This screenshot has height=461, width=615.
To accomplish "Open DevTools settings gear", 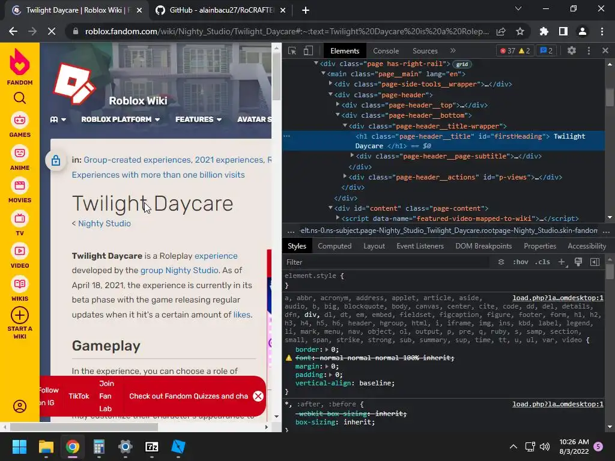I will tap(572, 50).
